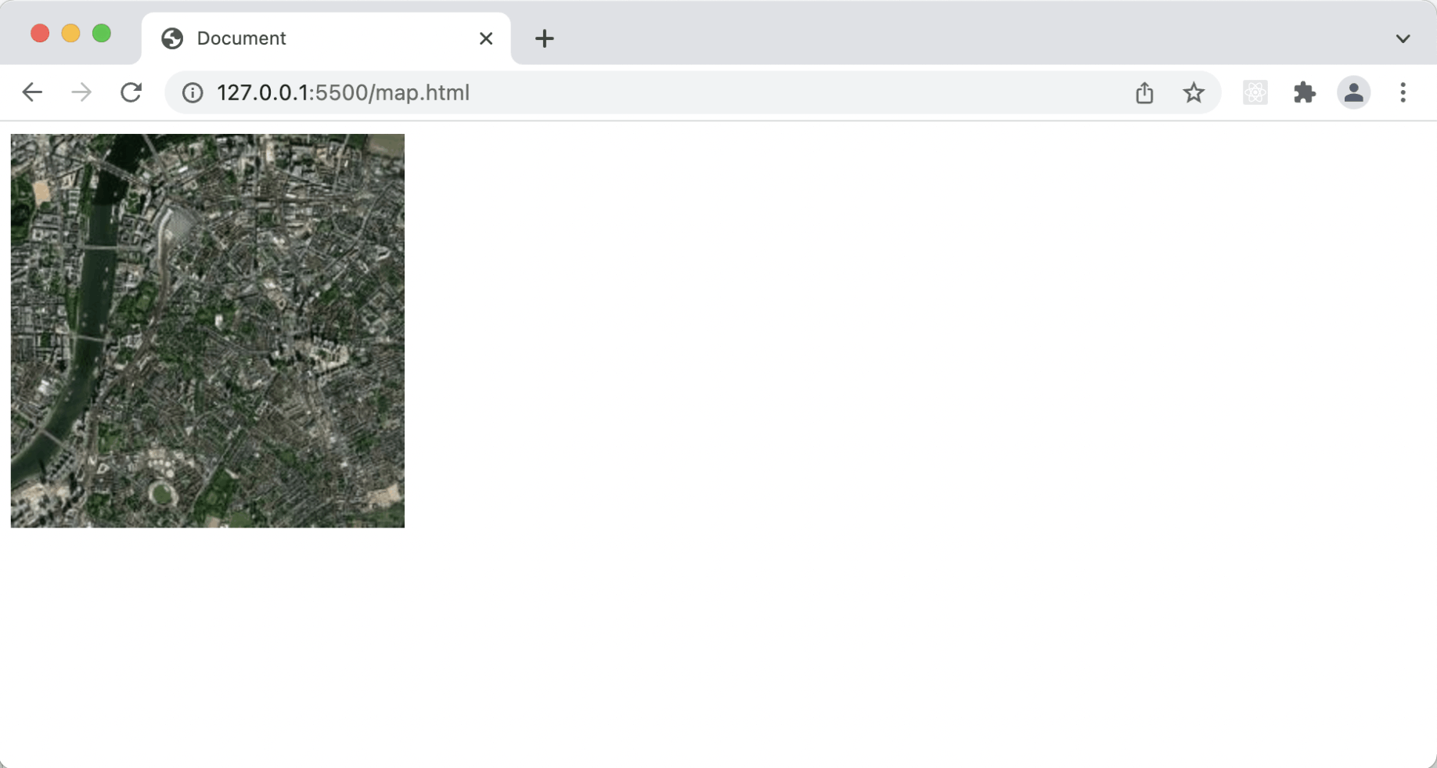Reload the map.html page
1437x768 pixels.
tap(131, 92)
